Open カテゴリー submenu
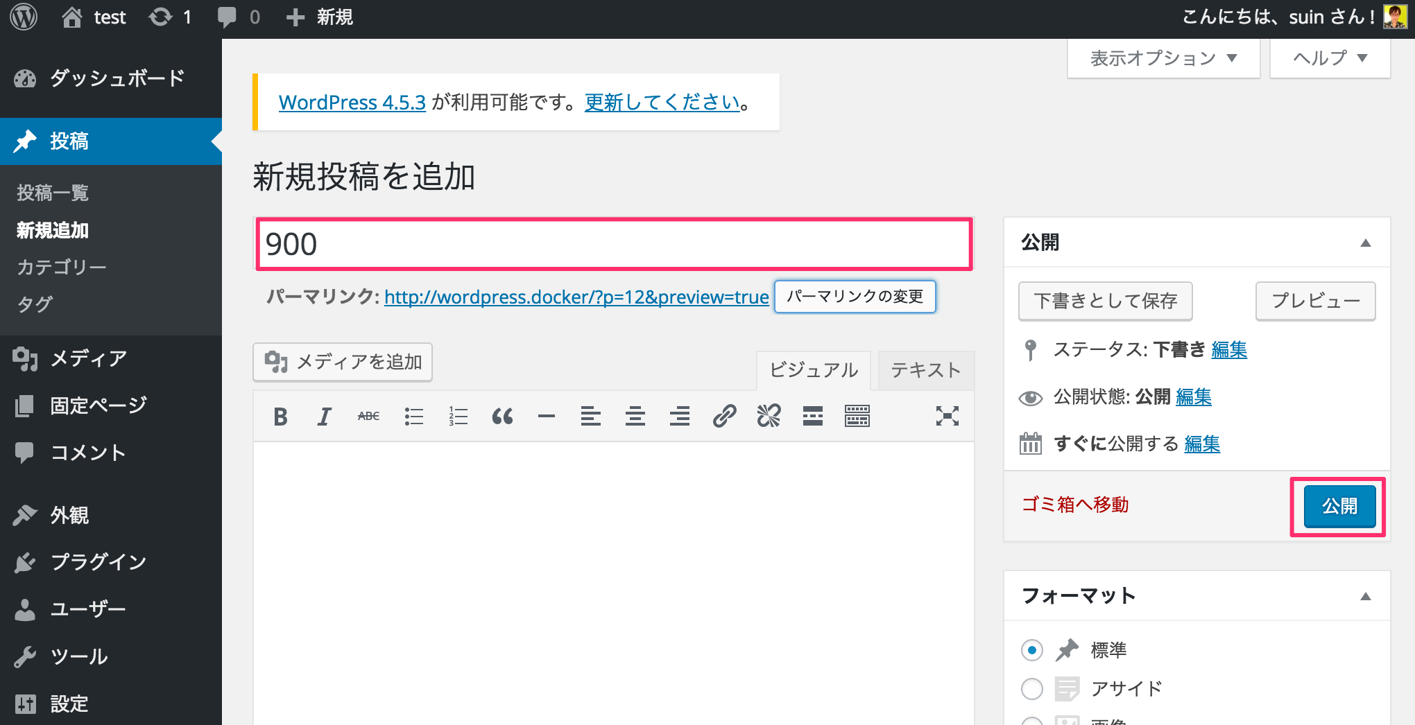 tap(62, 268)
